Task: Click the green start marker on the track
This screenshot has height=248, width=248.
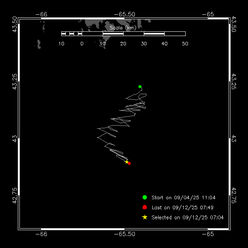Action: [140, 86]
